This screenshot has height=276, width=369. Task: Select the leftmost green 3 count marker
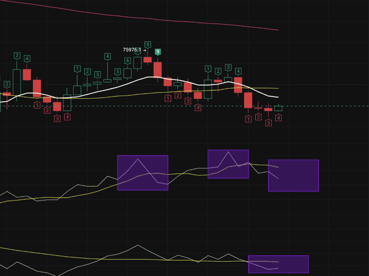point(17,56)
